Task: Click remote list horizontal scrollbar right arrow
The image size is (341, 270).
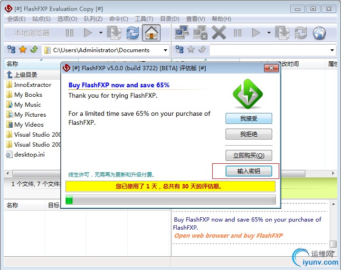Action: pyautogui.click(x=333, y=173)
